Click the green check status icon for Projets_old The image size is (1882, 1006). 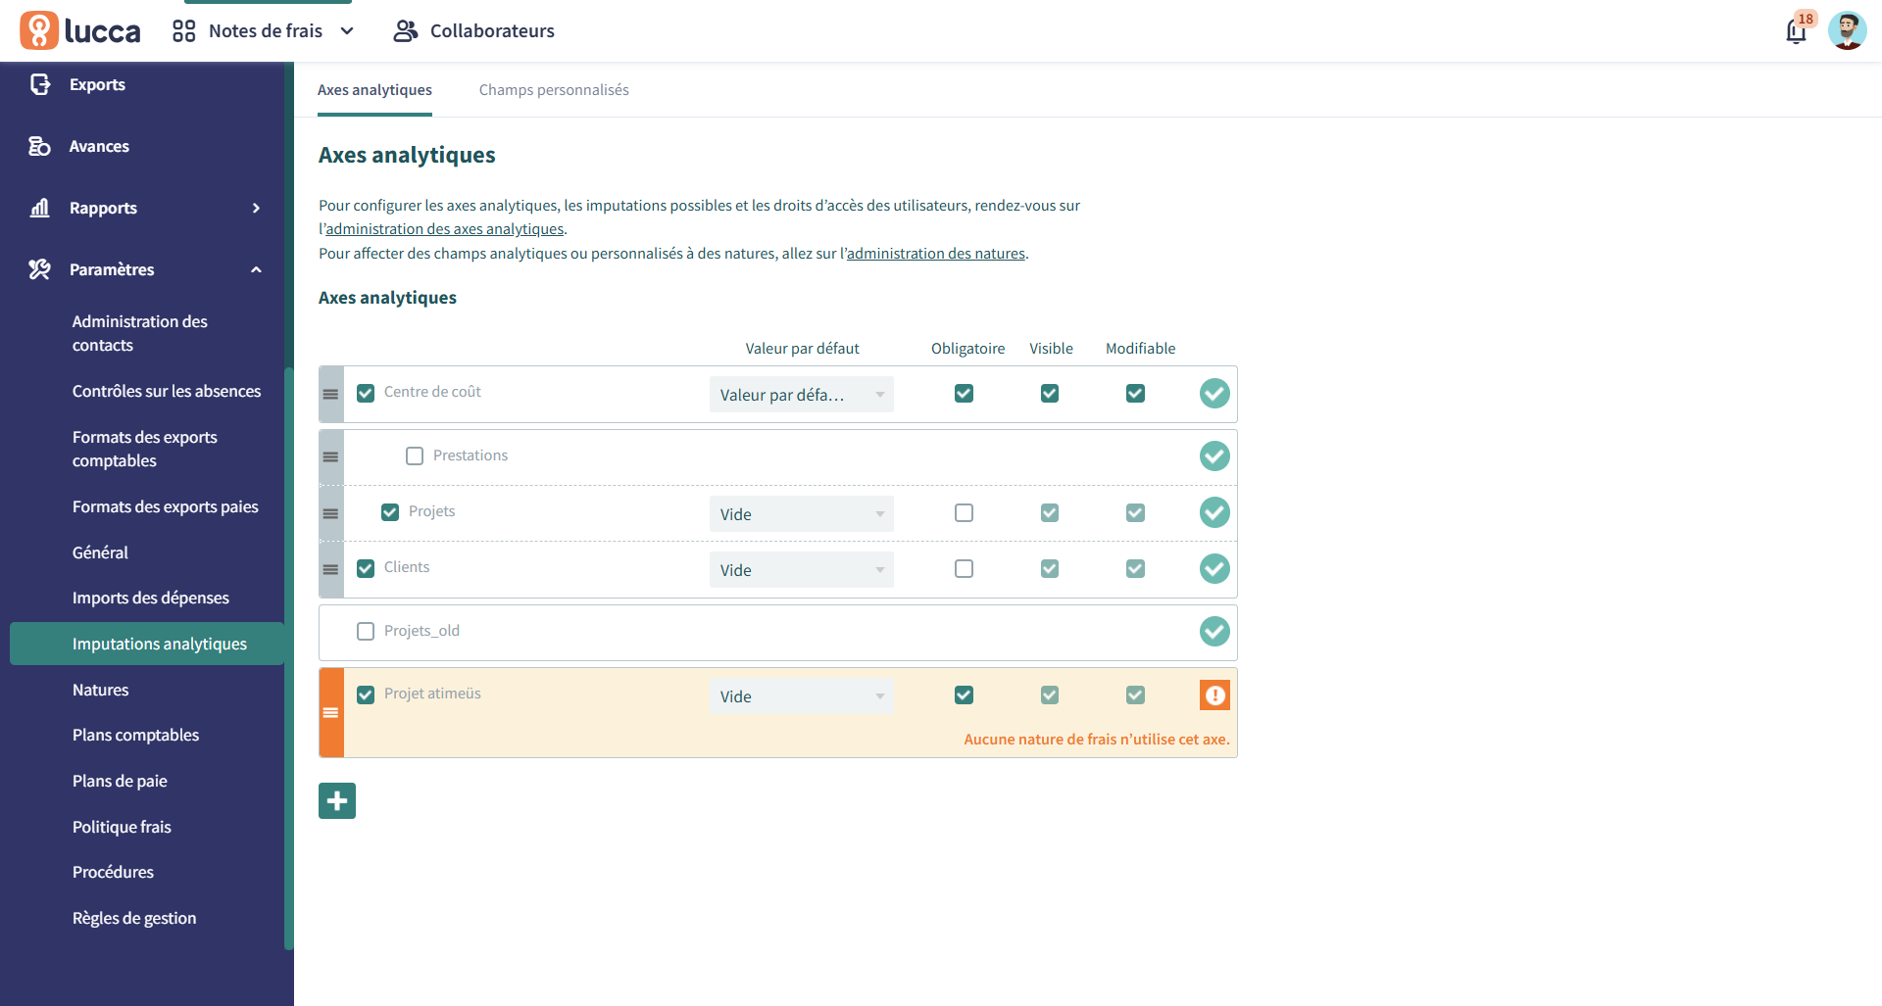point(1214,632)
